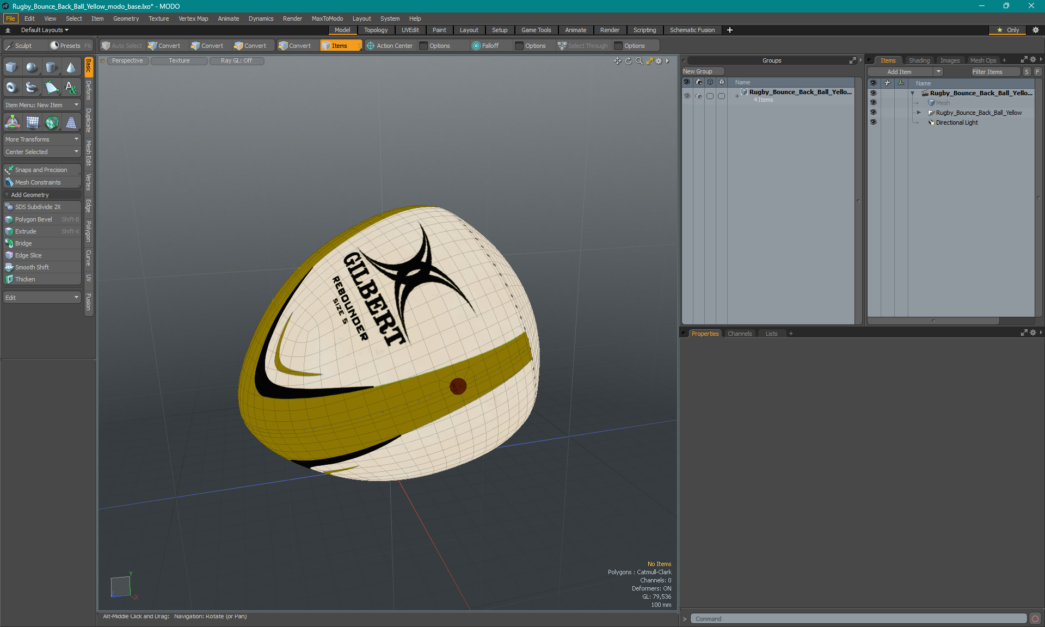Viewport: 1045px width, 627px height.
Task: Click the Bridge tool
Action: pyautogui.click(x=42, y=243)
